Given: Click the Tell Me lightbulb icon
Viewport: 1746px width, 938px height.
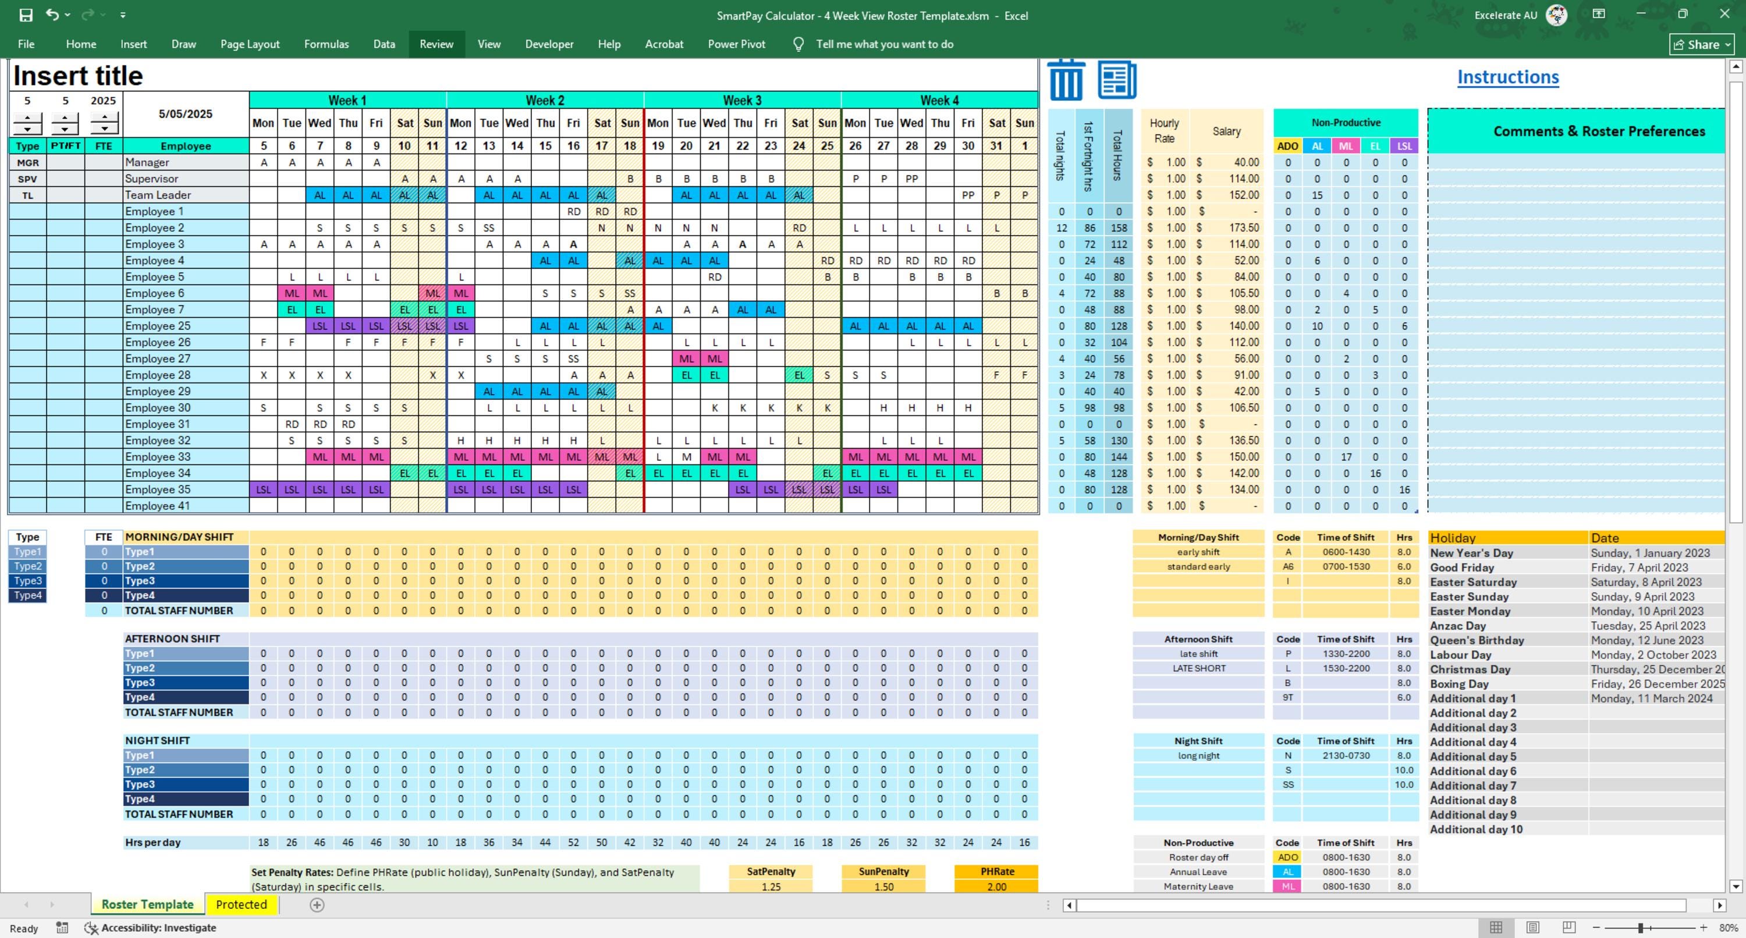Looking at the screenshot, I should 799,44.
